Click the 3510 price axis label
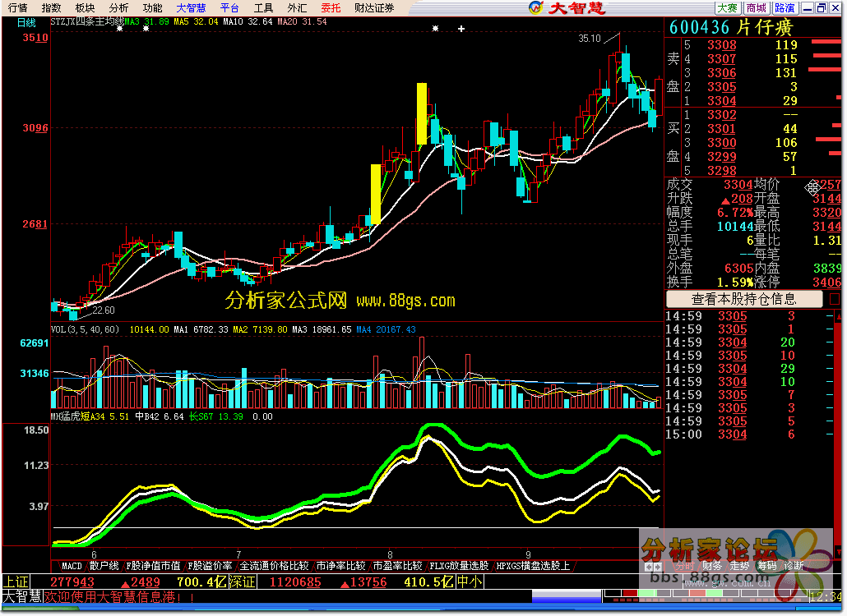 35,38
